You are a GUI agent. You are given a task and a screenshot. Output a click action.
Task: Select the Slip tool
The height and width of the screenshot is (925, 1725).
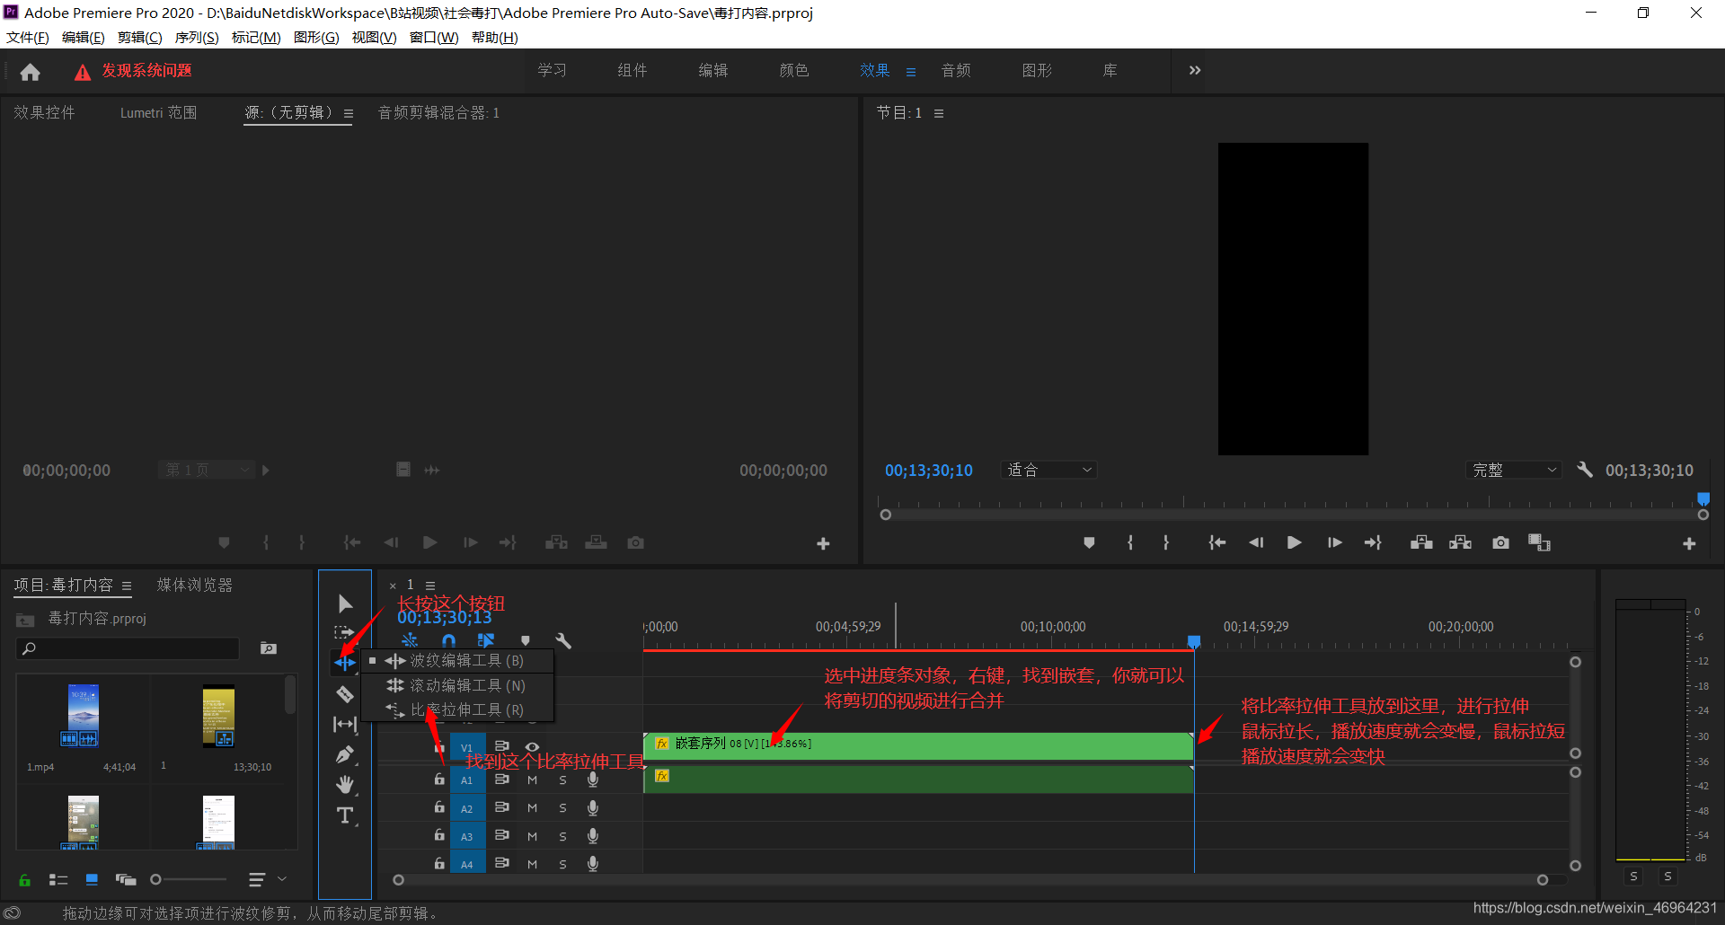[x=345, y=724]
